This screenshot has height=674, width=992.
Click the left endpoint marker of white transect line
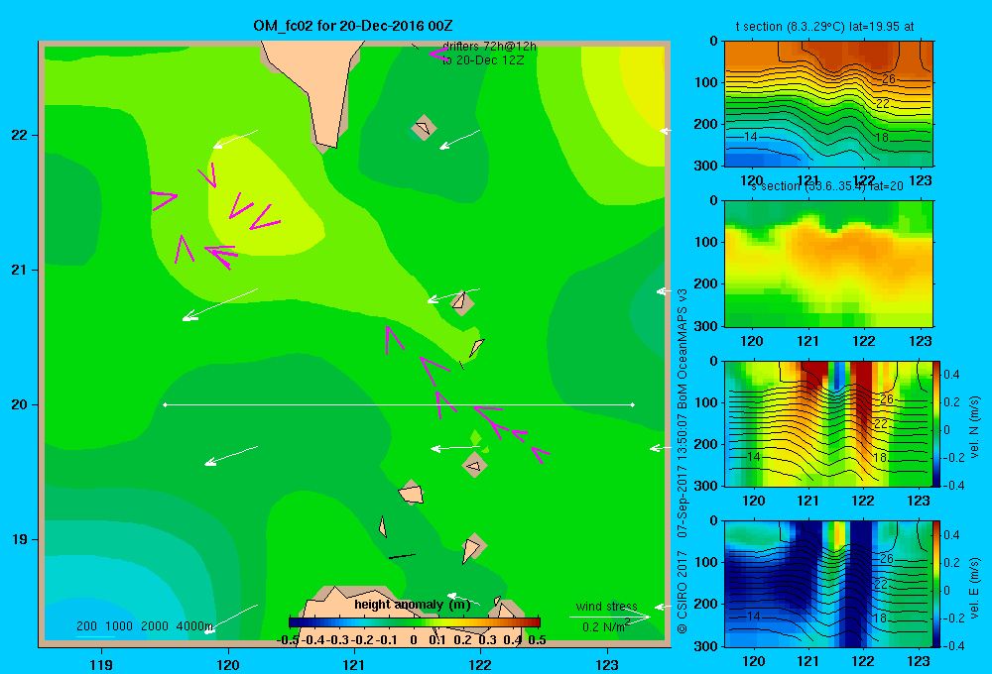tap(165, 404)
